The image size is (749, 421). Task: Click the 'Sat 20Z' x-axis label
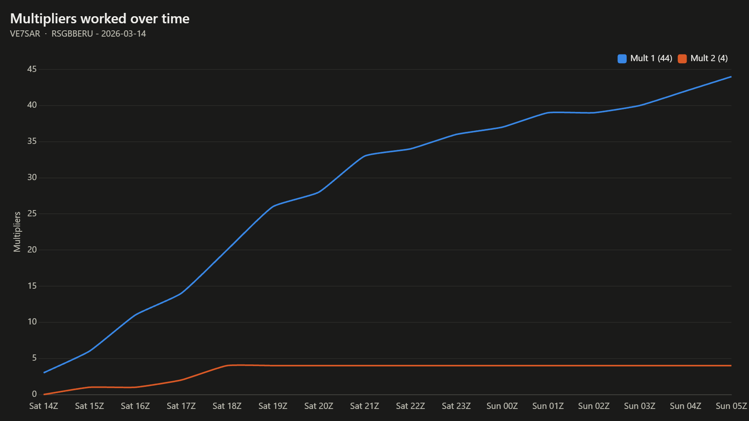pyautogui.click(x=319, y=406)
